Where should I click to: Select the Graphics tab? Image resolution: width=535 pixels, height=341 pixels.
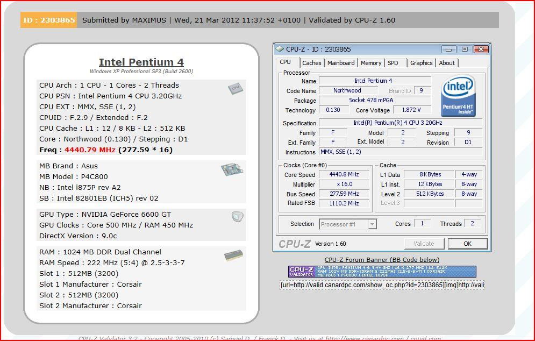tap(422, 63)
